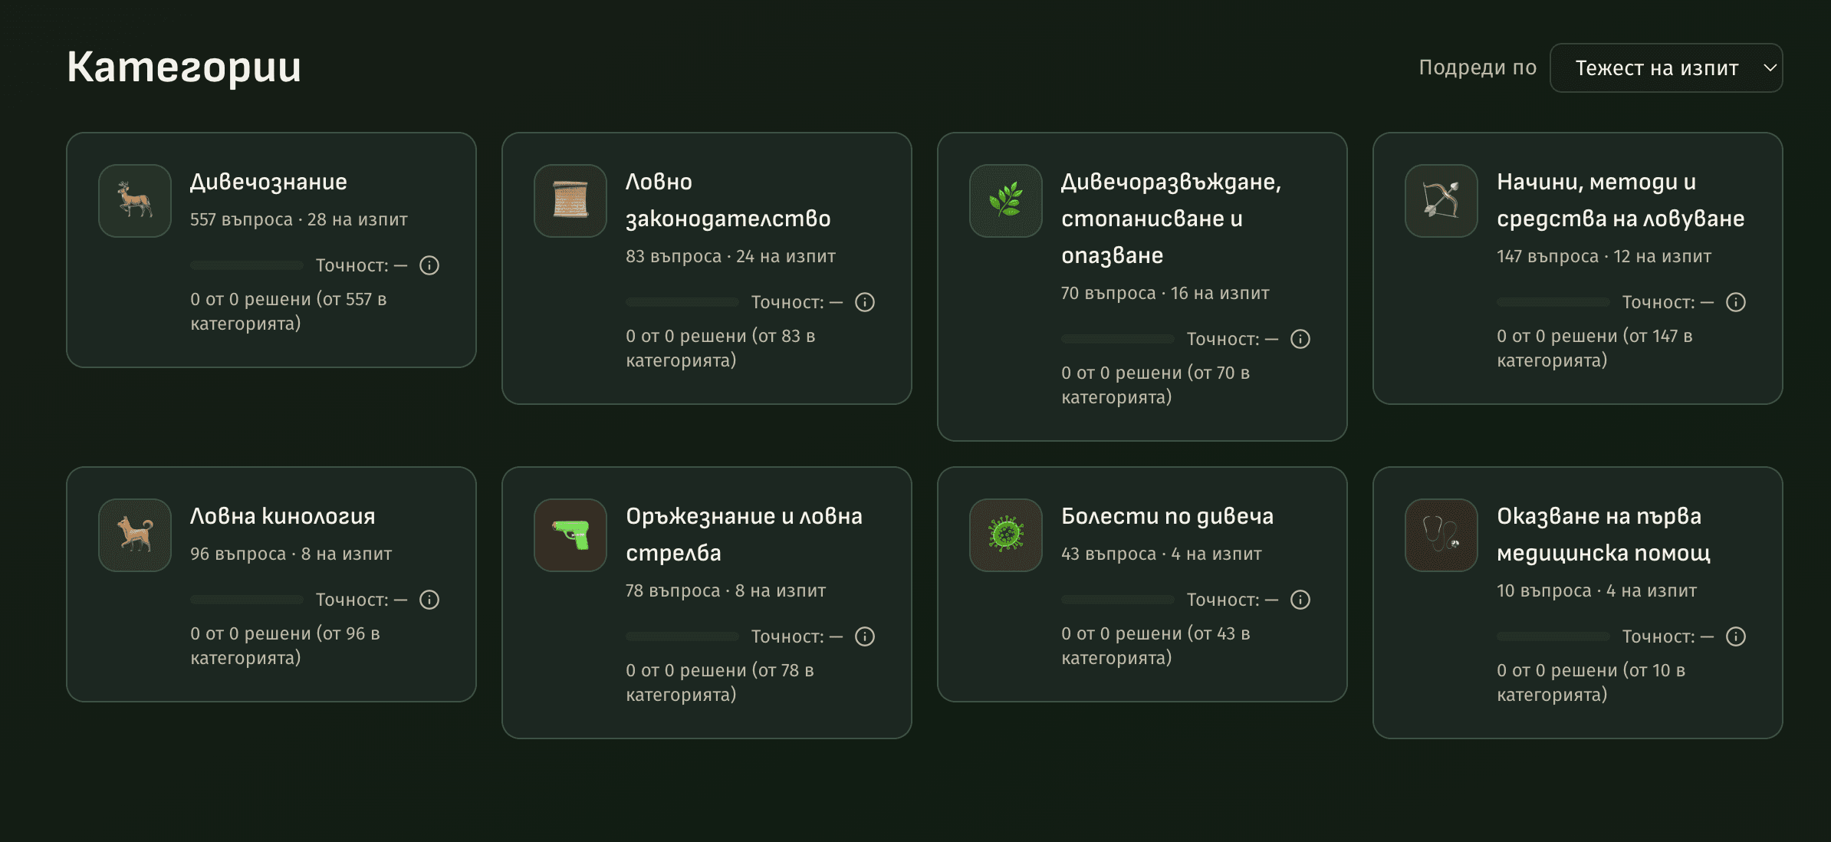Click the deer icon for Дивечознание

click(x=135, y=201)
